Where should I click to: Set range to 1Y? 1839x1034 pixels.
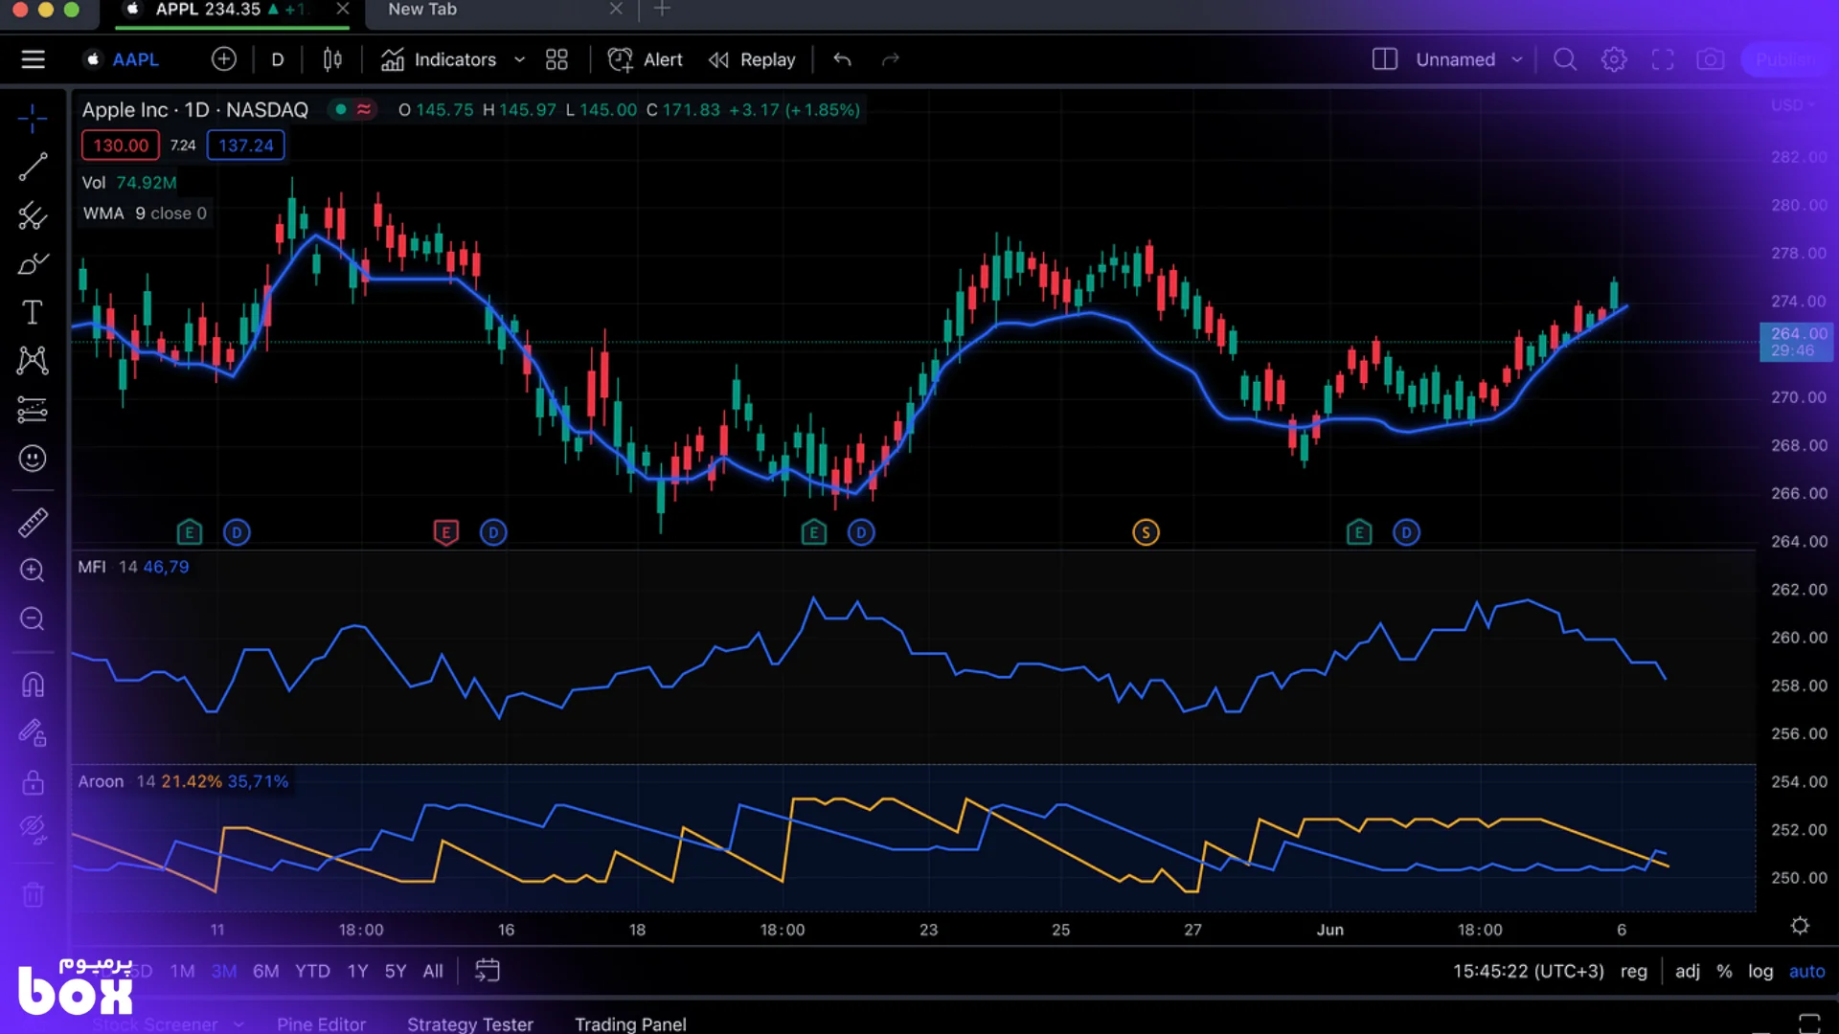pyautogui.click(x=357, y=971)
